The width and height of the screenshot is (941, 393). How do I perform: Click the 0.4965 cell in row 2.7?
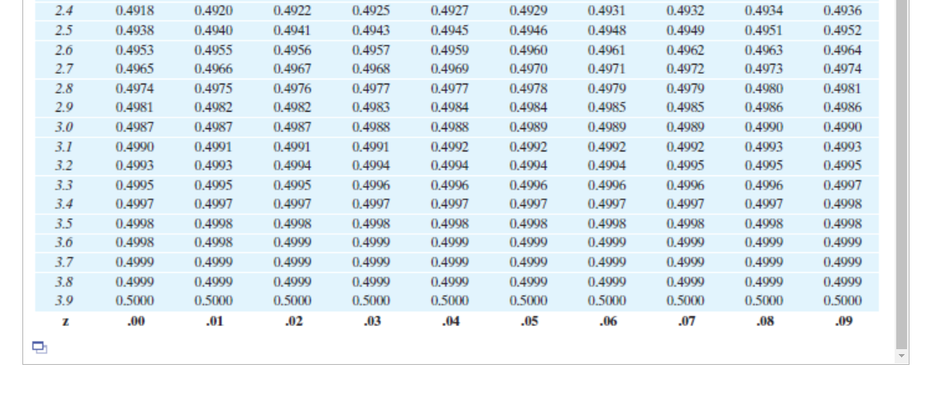coord(134,69)
